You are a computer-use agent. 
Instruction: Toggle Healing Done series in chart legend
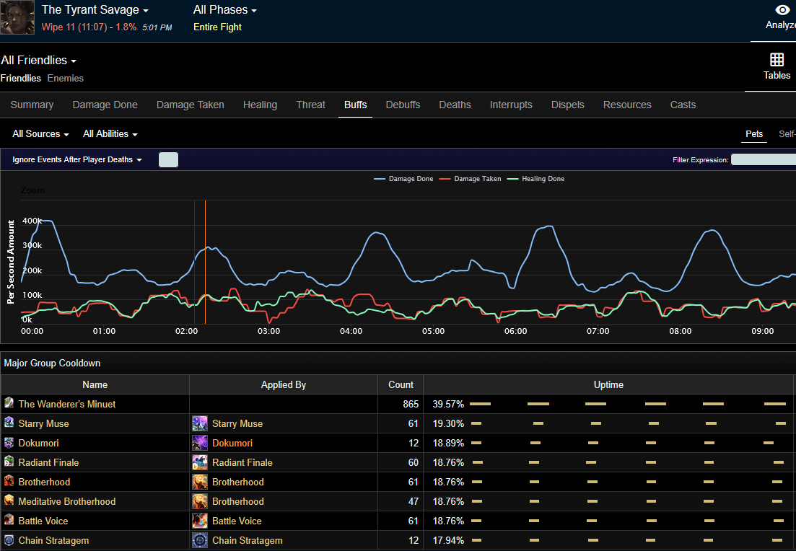(x=536, y=179)
